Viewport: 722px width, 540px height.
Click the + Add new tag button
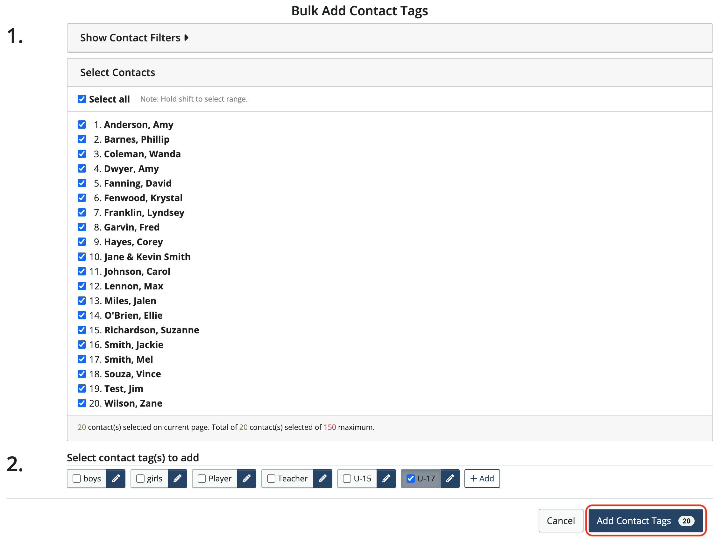(x=482, y=479)
